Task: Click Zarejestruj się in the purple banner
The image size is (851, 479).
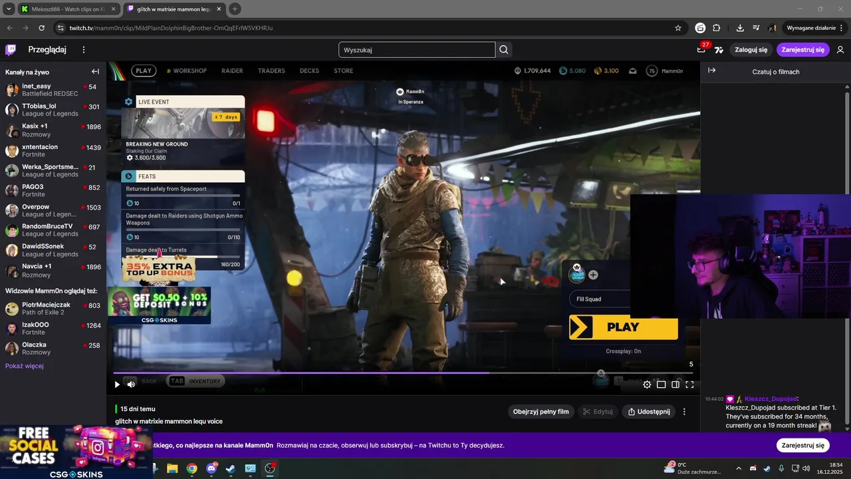Action: tap(803, 446)
